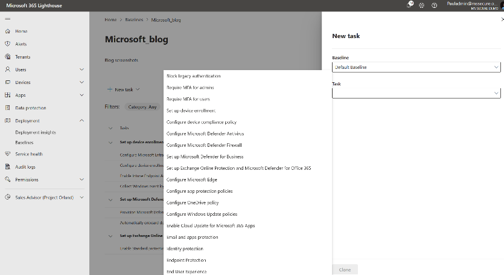The height and width of the screenshot is (275, 504).
Task: Select Email and apps protection option
Action: tap(247, 238)
